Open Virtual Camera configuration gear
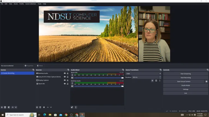Image resolution: width=209 pixels, height=117 pixels. click(206, 81)
